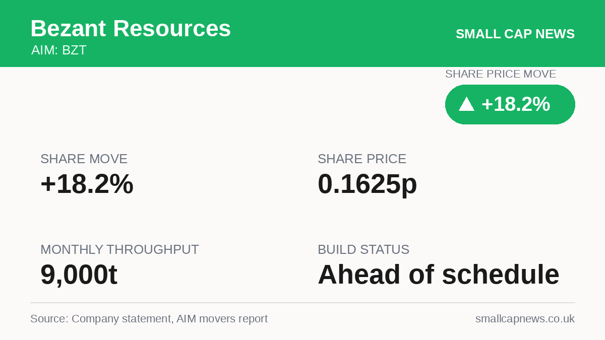Click the Source: Company statement footer text
Viewport: 605px width, 340px height.
149,319
